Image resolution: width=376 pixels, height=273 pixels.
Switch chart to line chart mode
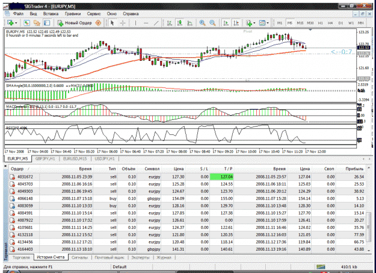pyautogui.click(x=190, y=23)
